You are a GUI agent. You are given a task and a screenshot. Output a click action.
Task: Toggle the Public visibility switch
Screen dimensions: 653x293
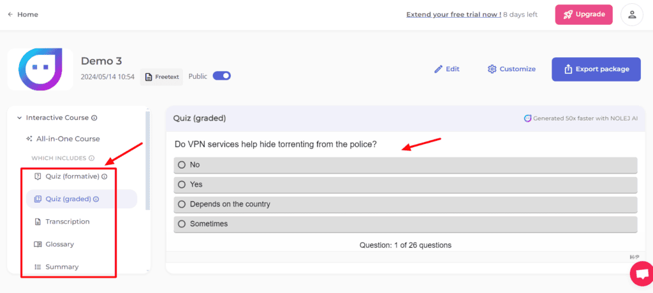[x=221, y=76]
